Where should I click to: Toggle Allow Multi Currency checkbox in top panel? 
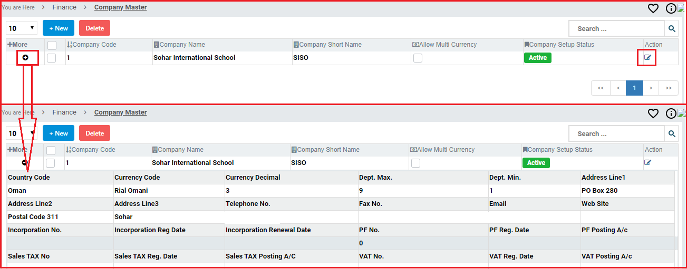(x=418, y=58)
